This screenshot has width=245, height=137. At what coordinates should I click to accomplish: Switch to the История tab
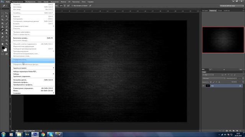click(x=205, y=11)
